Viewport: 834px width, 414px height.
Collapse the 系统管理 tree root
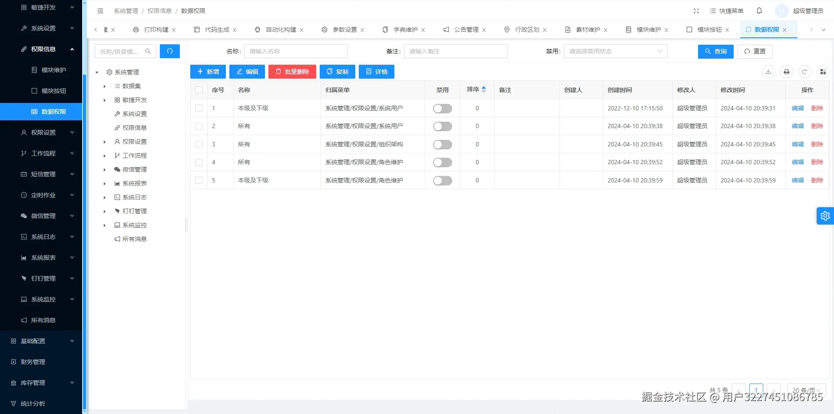pos(97,73)
